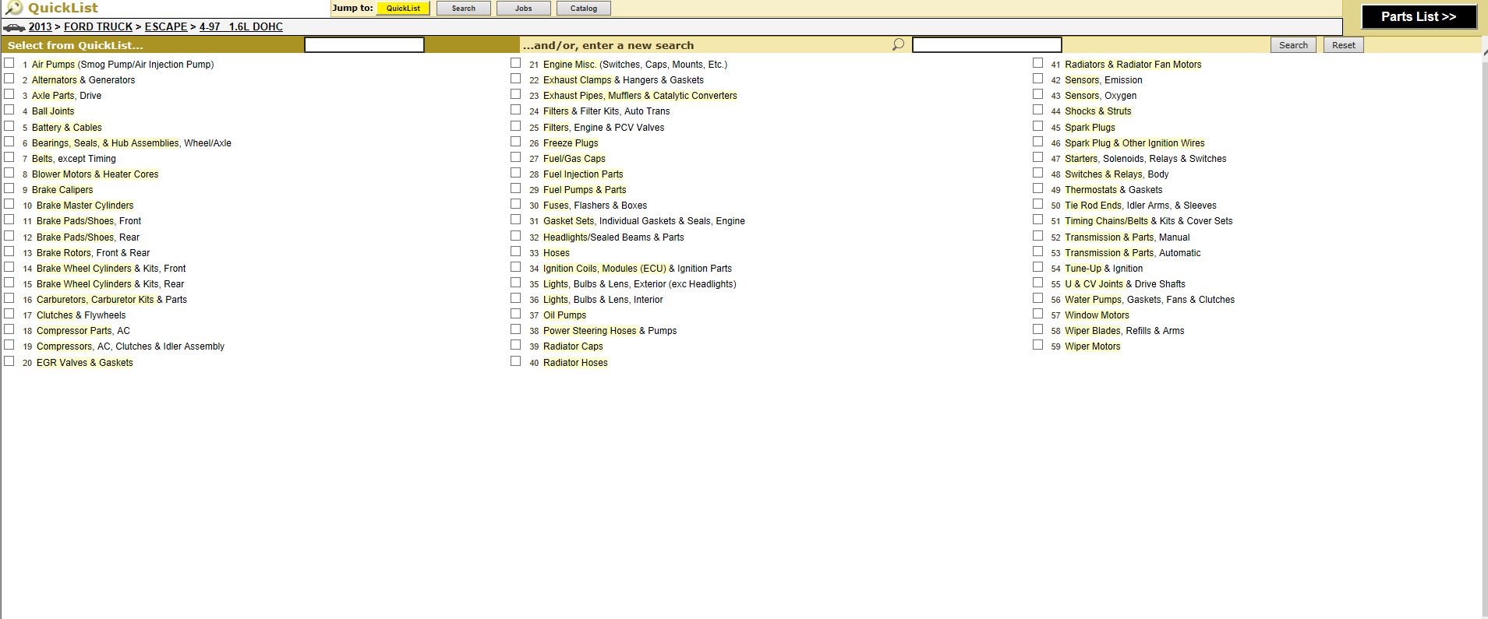Select the Spark Plugs checkbox

tap(1038, 126)
